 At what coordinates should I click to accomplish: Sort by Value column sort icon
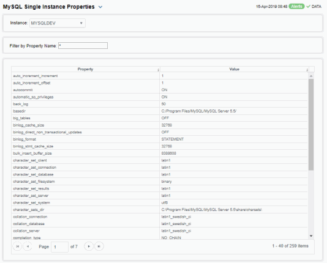pos(307,70)
